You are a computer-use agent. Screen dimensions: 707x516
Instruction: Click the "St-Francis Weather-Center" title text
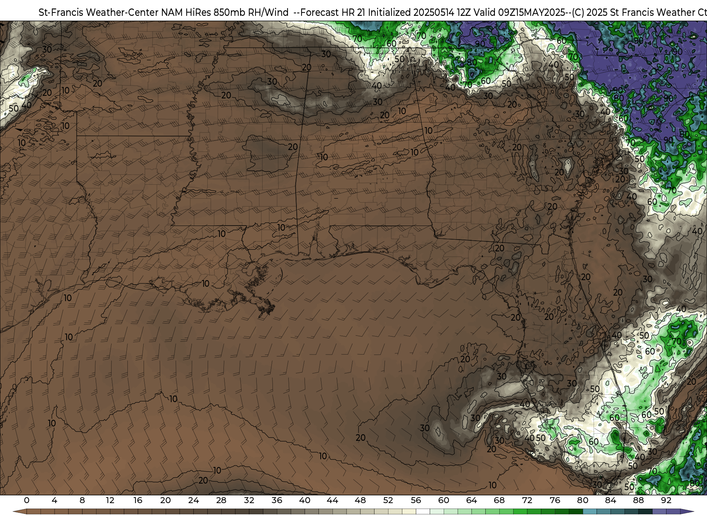point(98,13)
